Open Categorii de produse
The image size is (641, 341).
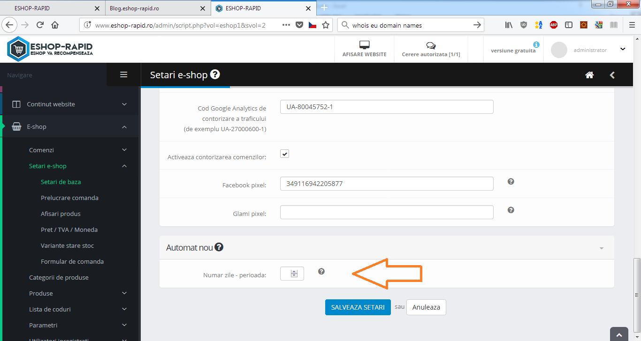click(x=59, y=277)
